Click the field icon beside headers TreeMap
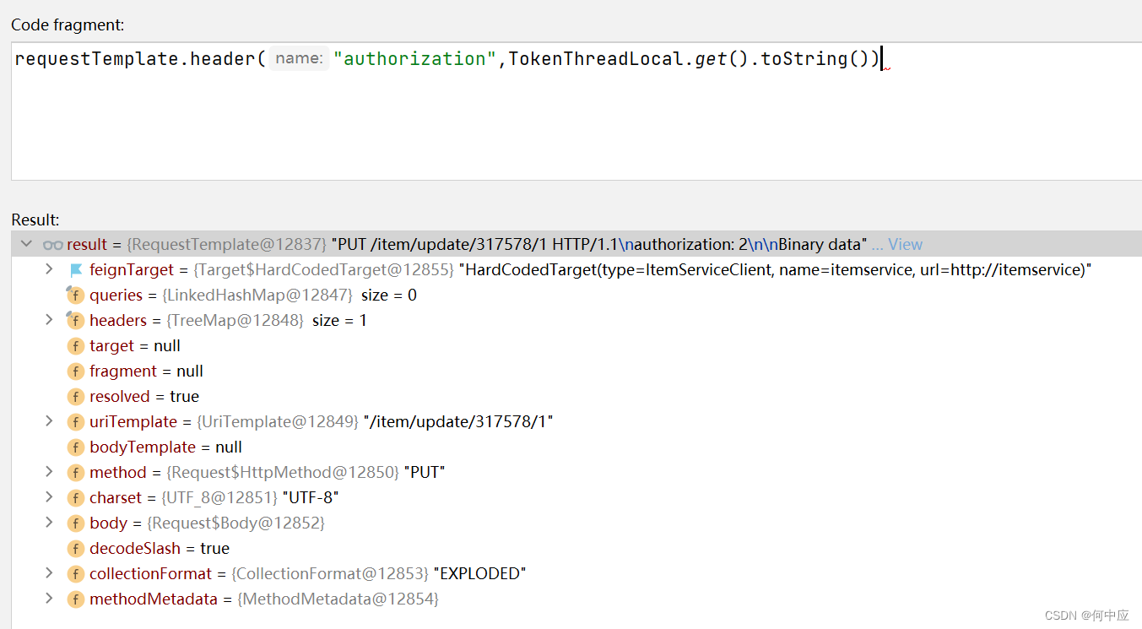Viewport: 1142px width, 629px height. point(75,320)
